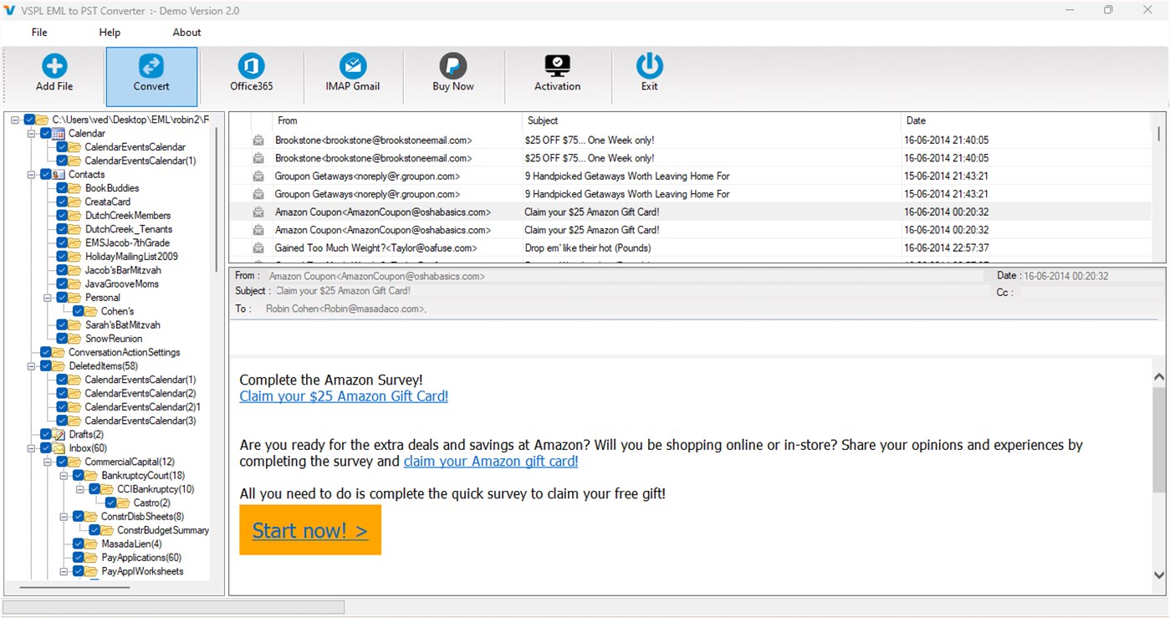
Task: Select the Convert tool
Action: (151, 74)
